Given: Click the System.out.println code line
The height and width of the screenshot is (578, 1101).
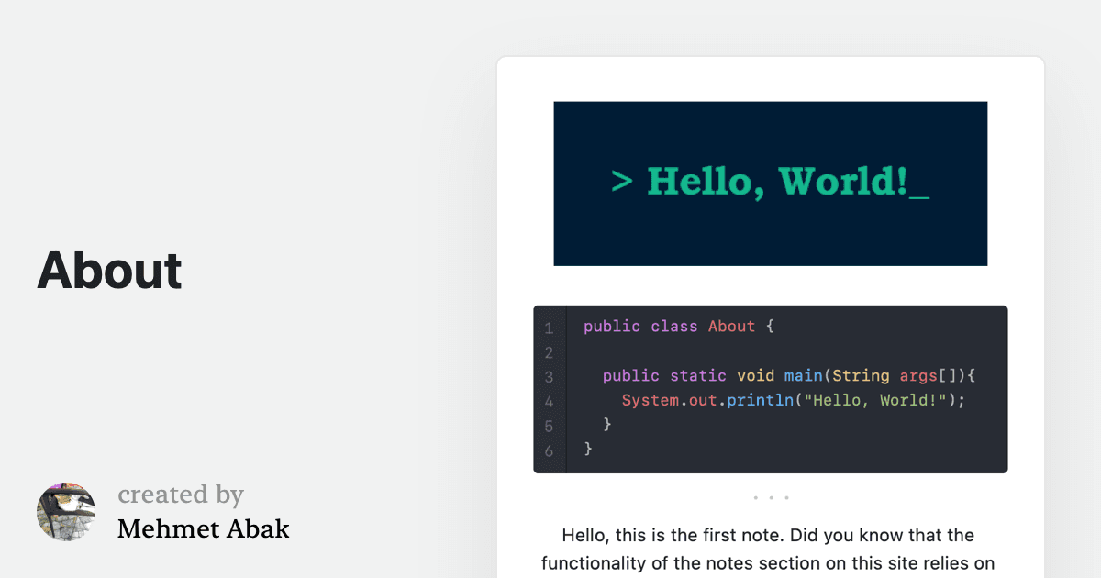Looking at the screenshot, I should pyautogui.click(x=794, y=401).
